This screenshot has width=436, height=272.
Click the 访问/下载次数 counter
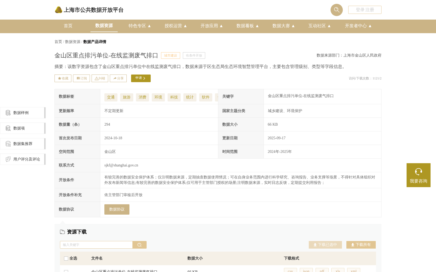coord(365,78)
